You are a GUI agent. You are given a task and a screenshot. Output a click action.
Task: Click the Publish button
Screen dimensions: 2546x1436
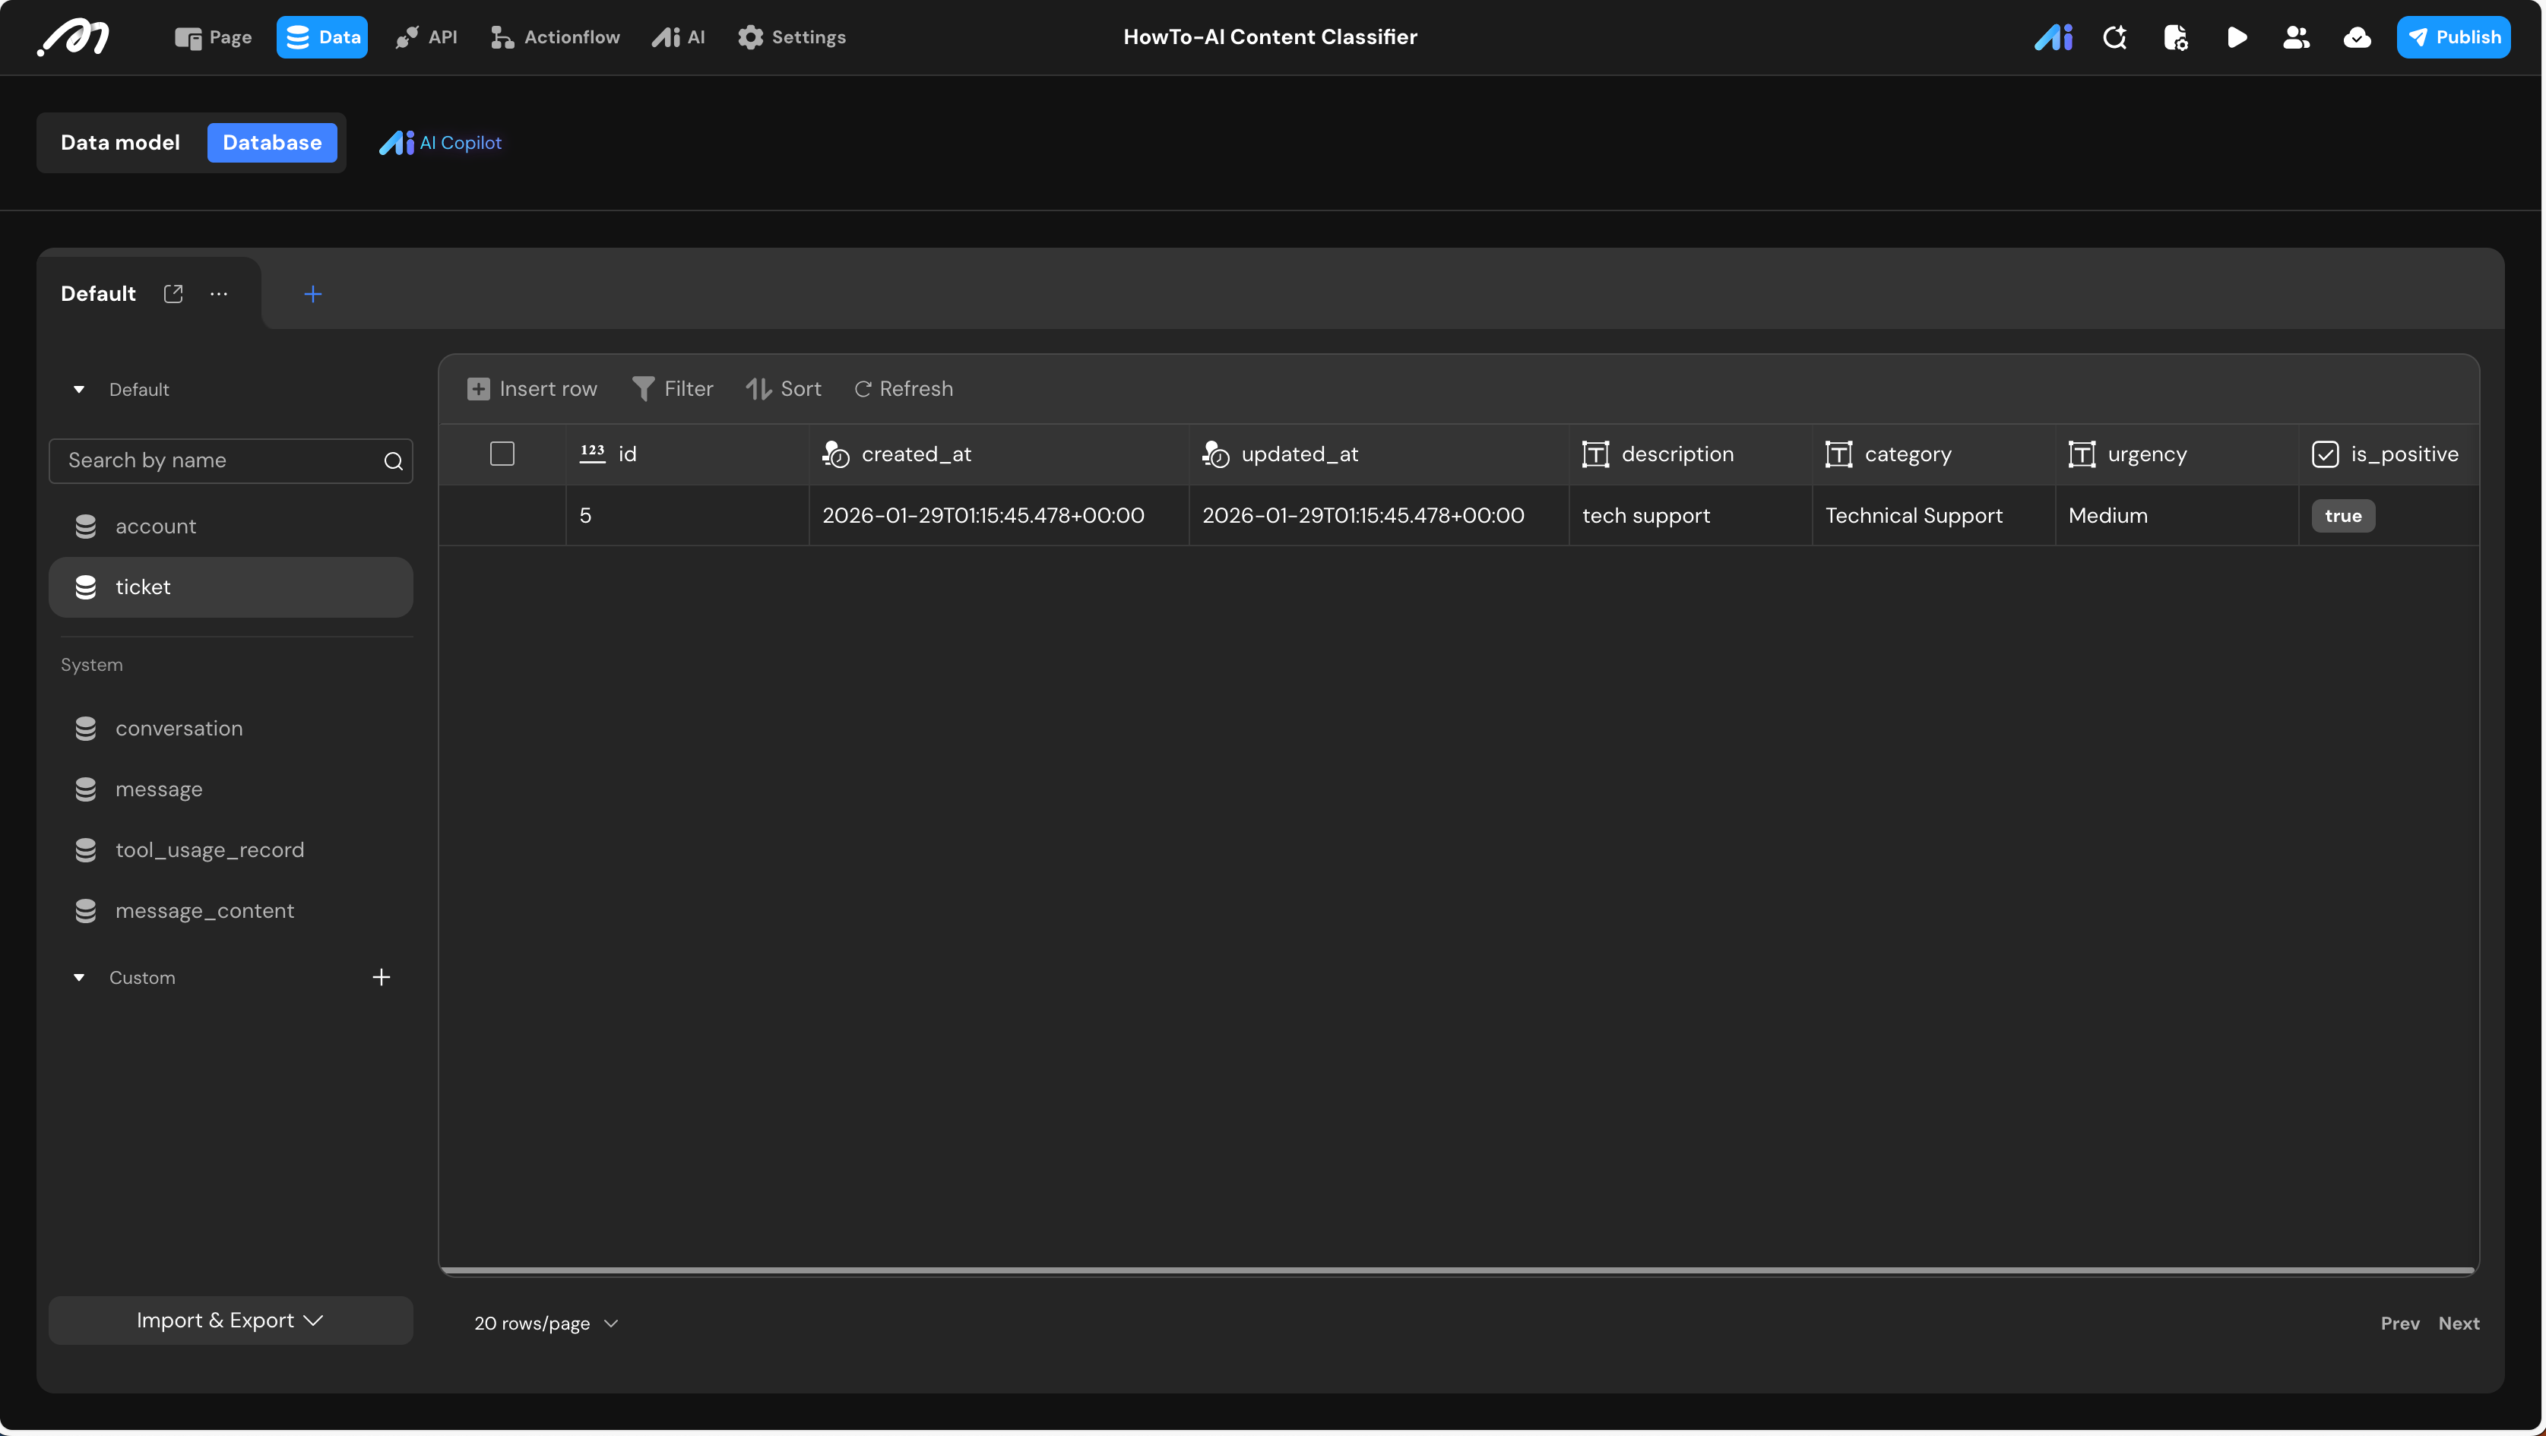(2453, 37)
